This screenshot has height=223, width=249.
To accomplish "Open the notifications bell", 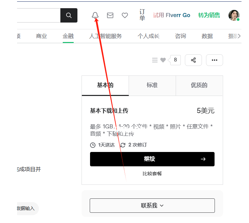I will (95, 15).
